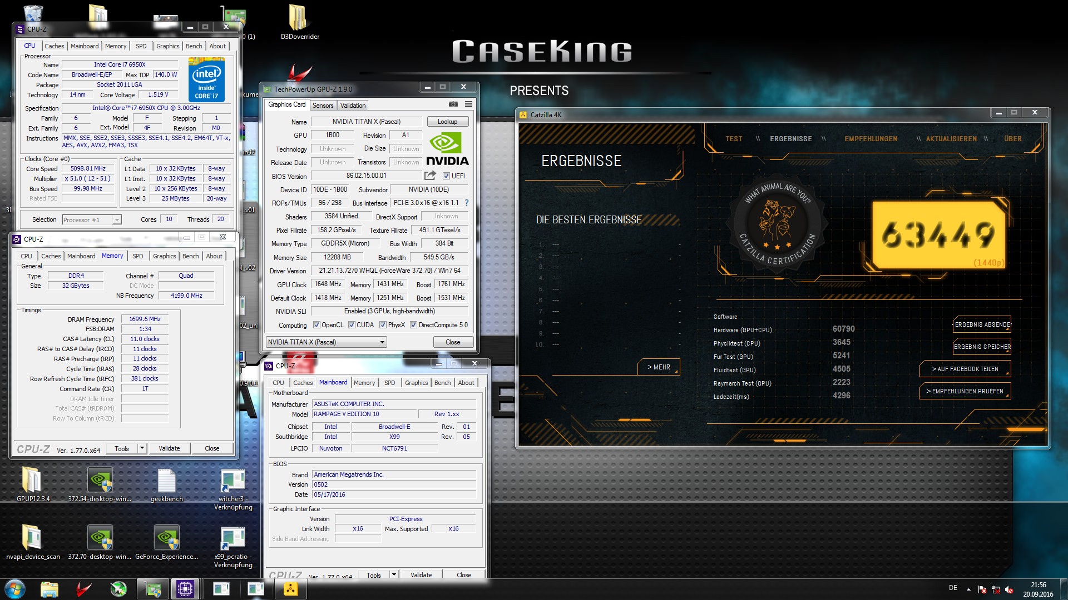This screenshot has height=600, width=1068.
Task: Toggle the PhysX checkbox
Action: pyautogui.click(x=383, y=325)
